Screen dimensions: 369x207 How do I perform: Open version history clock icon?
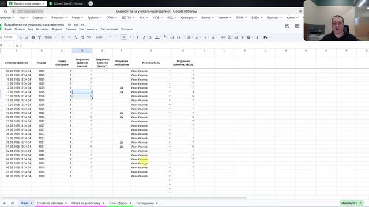[x=287, y=26]
